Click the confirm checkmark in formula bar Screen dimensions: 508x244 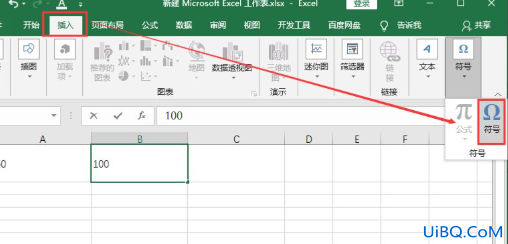(118, 116)
